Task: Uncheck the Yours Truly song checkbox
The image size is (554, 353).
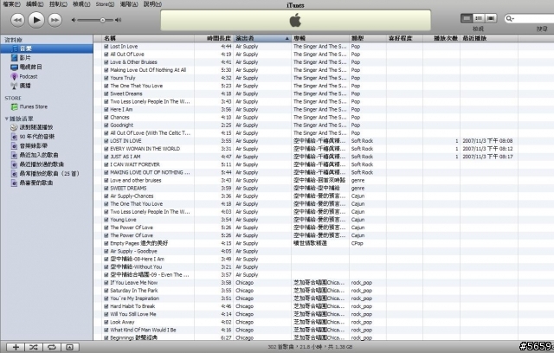Action: tap(106, 78)
